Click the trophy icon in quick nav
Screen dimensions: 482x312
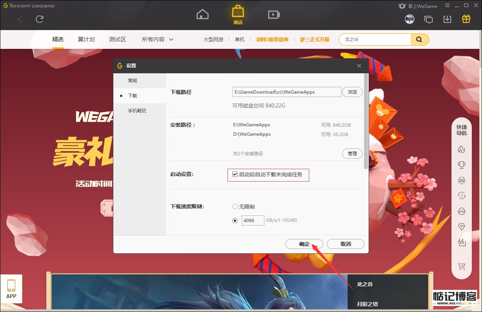(461, 165)
